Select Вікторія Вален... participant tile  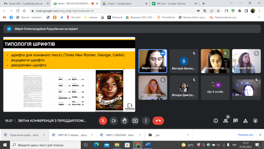pyautogui.click(x=184, y=61)
